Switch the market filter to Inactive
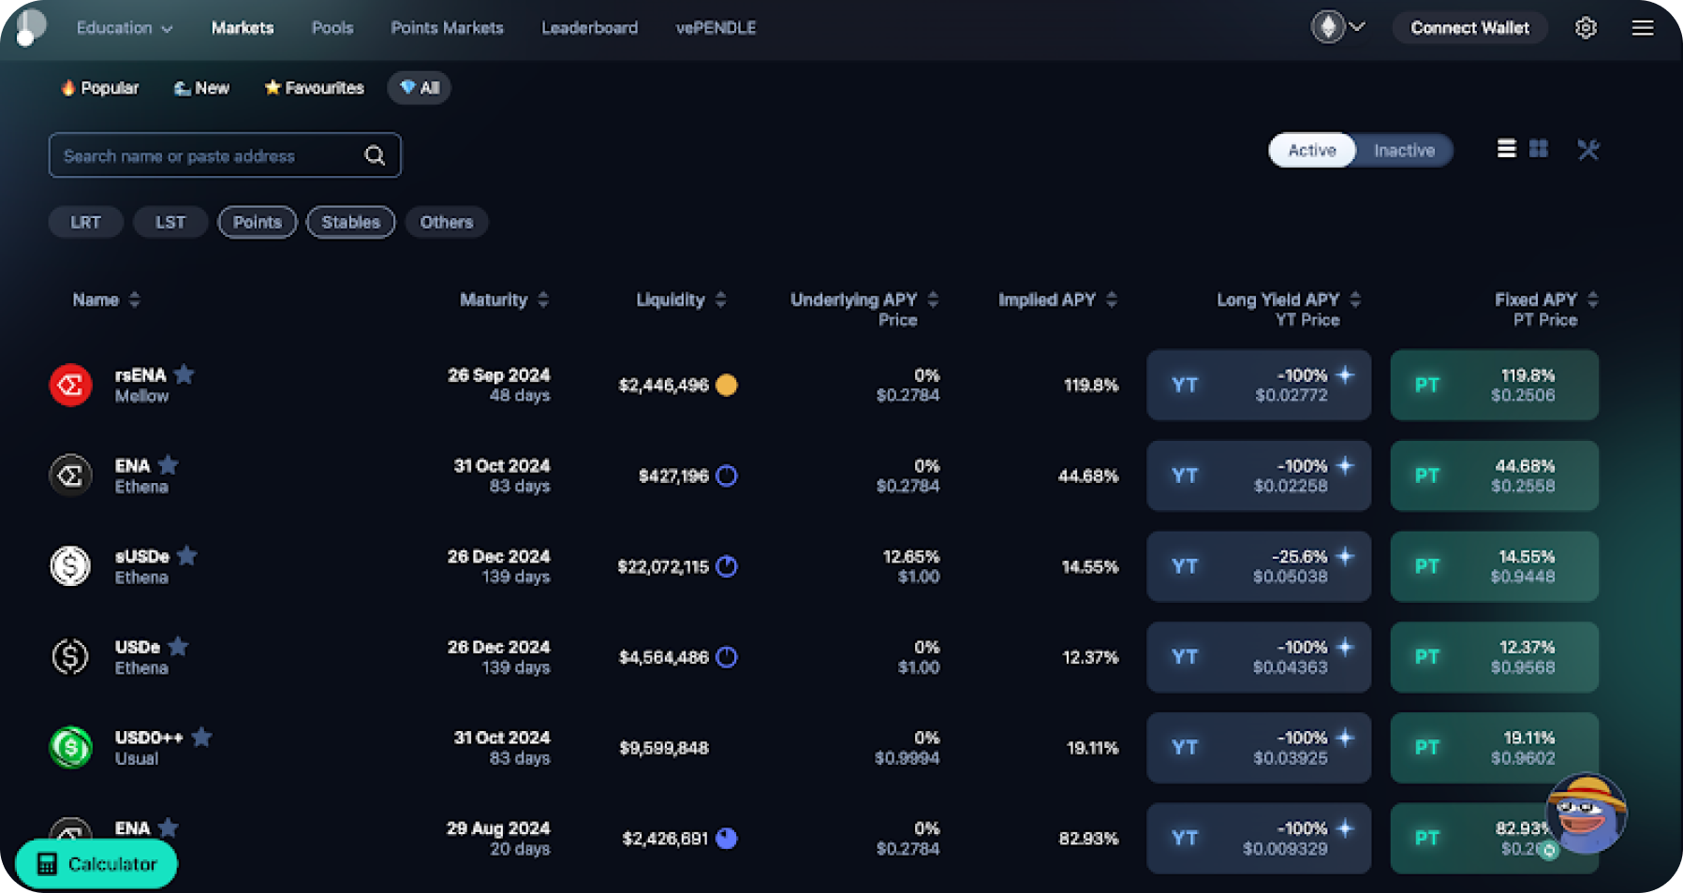1683x893 pixels. pyautogui.click(x=1403, y=150)
